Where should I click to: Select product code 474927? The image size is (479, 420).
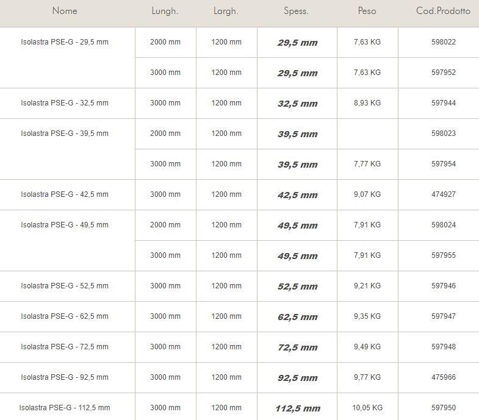(444, 194)
